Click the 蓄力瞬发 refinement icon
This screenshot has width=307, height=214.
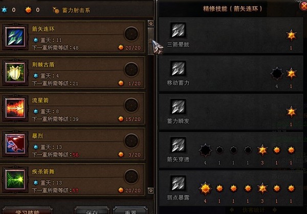[178, 106]
